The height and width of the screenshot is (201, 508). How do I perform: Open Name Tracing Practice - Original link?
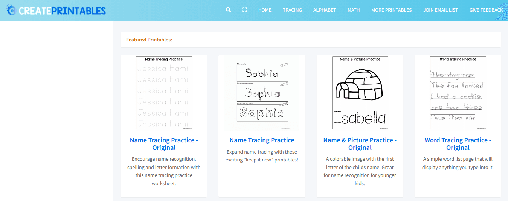pyautogui.click(x=164, y=144)
